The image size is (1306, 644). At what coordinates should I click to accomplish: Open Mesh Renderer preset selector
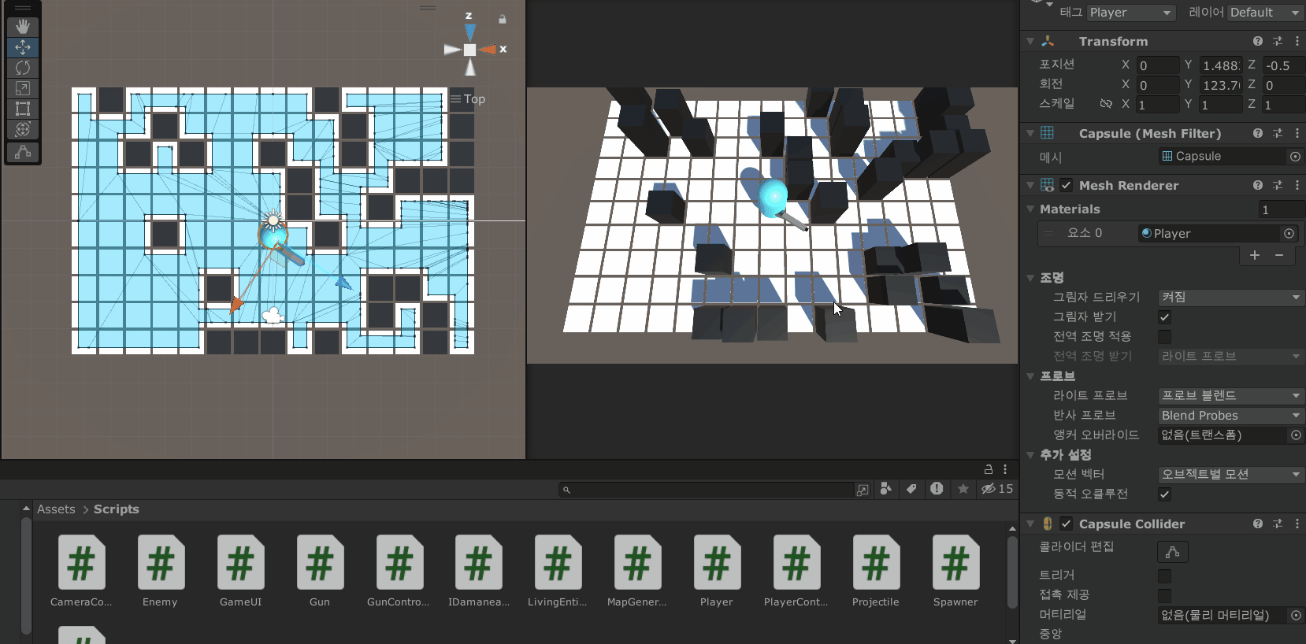[x=1278, y=185]
